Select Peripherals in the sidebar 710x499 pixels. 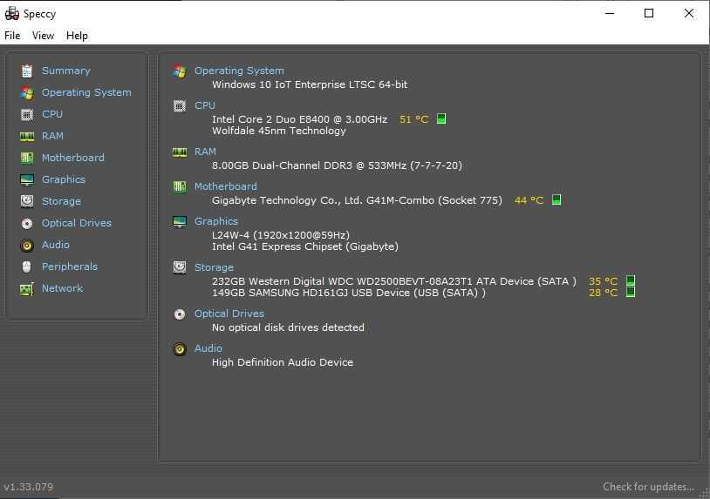[x=69, y=266]
